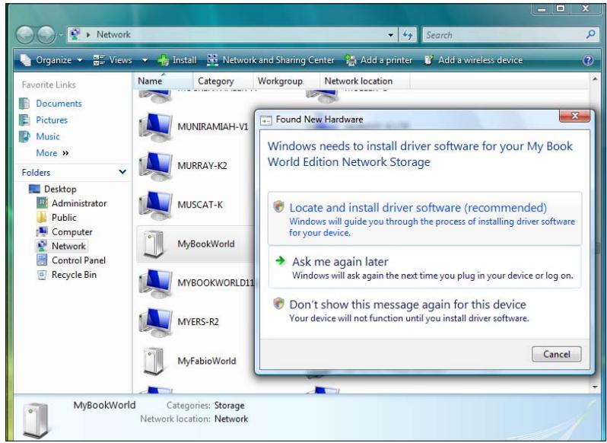
Task: Click the Forward navigation arrow button
Action: (46, 35)
